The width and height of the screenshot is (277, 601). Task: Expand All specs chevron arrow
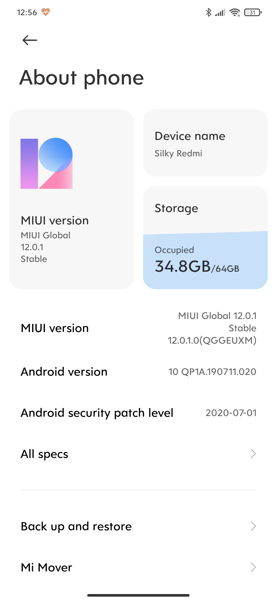[253, 454]
